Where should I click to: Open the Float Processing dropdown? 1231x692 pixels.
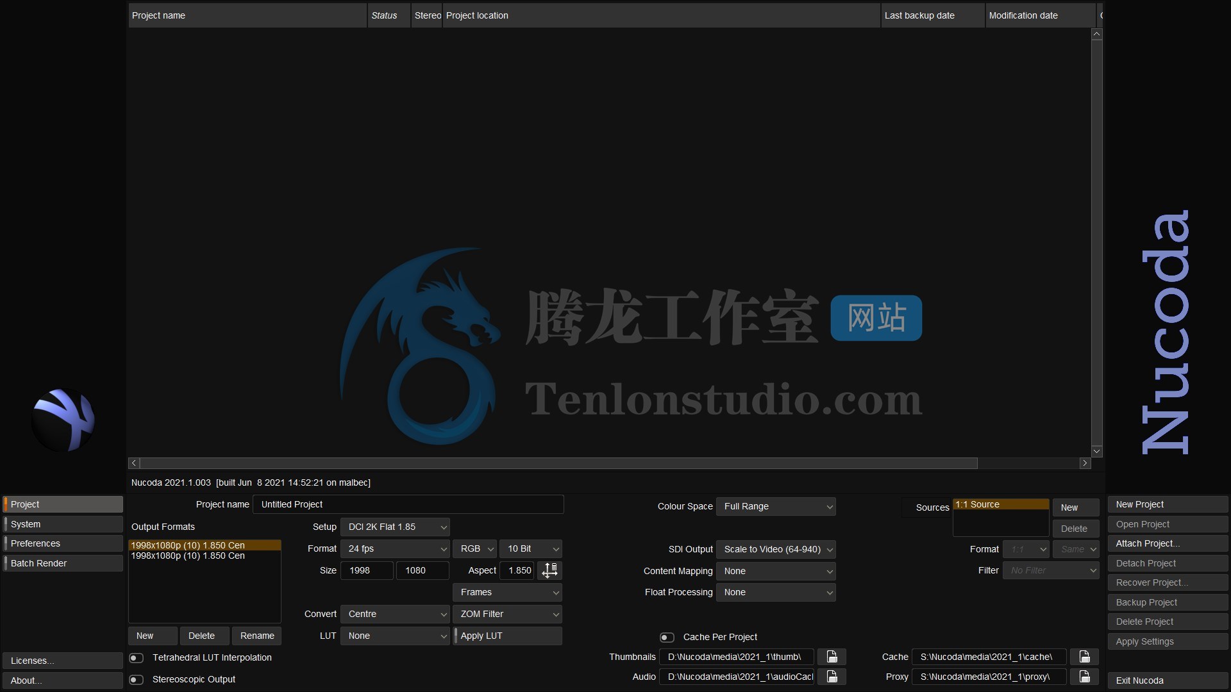click(776, 592)
